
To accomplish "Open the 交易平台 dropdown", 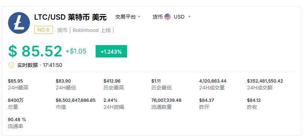I will (128, 17).
